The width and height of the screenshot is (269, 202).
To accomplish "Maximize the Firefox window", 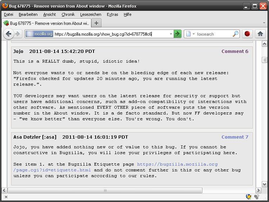I will click(x=255, y=6).
